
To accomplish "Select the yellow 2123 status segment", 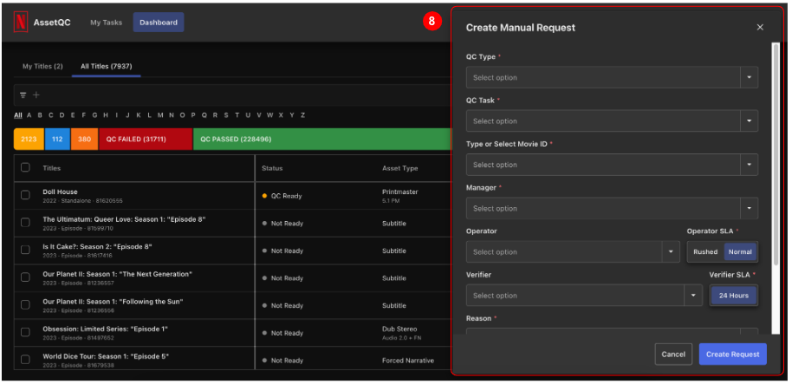I will pos(29,139).
